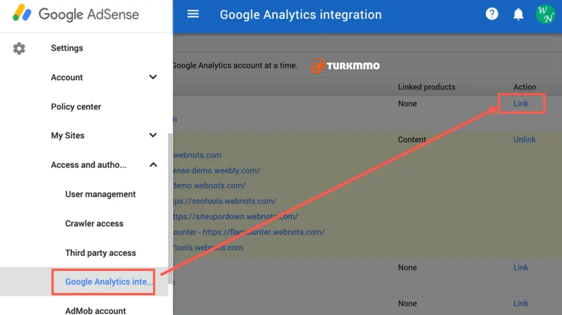562x315 pixels.
Task: Open the siteupordown.webnots.com link
Action: click(235, 217)
